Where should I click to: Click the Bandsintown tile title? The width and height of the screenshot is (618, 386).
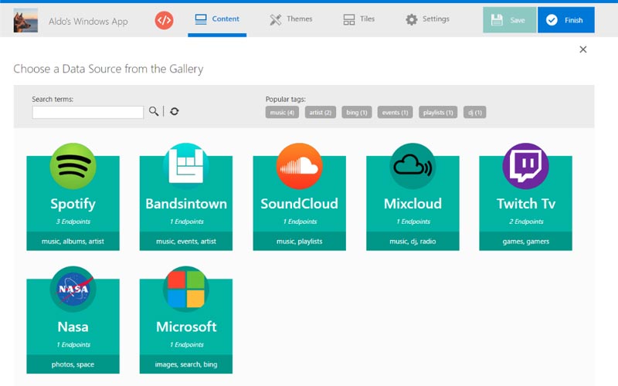pos(186,204)
